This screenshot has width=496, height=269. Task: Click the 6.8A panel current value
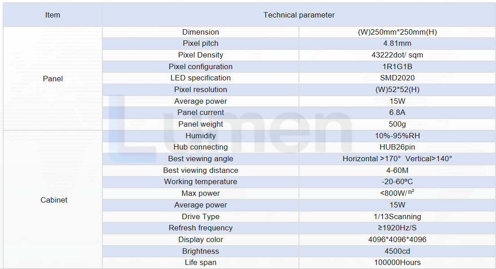point(397,112)
